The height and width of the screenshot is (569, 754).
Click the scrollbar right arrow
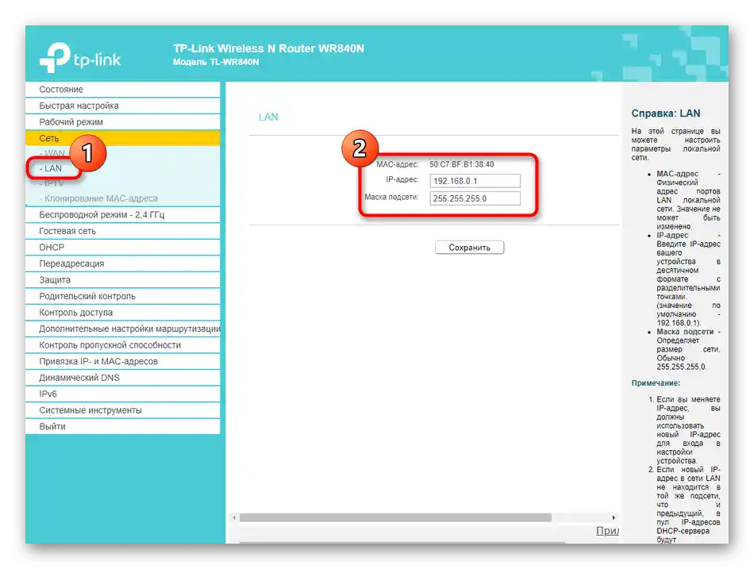tap(614, 517)
